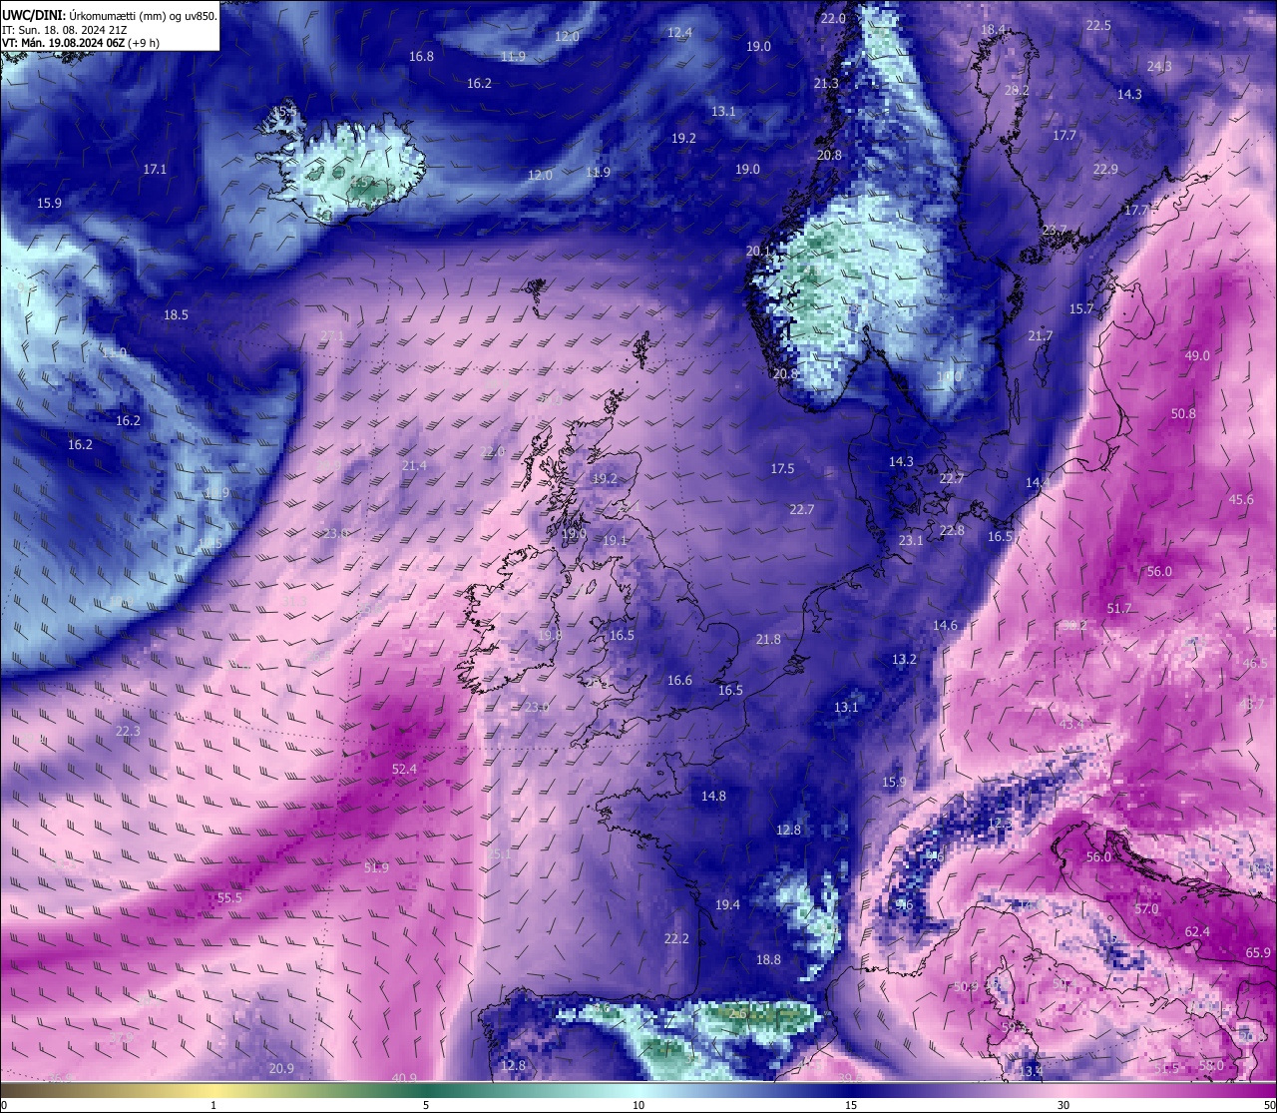Image resolution: width=1277 pixels, height=1113 pixels.
Task: Click the 55.5 value on the map
Action: coord(229,898)
